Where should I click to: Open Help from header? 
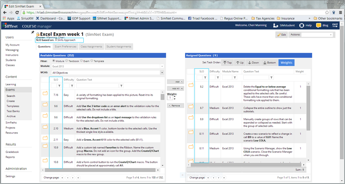tap(305, 25)
